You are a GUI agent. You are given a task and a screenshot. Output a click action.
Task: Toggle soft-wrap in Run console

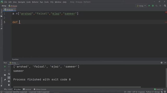(x=9, y=74)
